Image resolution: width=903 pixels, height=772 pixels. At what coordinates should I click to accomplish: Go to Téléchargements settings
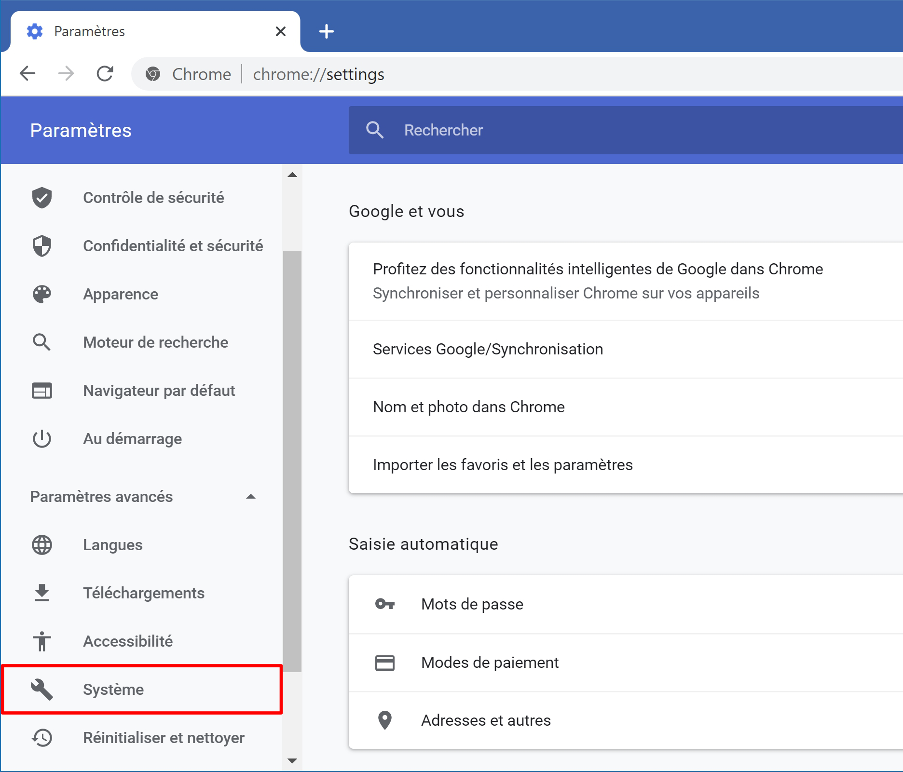pyautogui.click(x=142, y=593)
